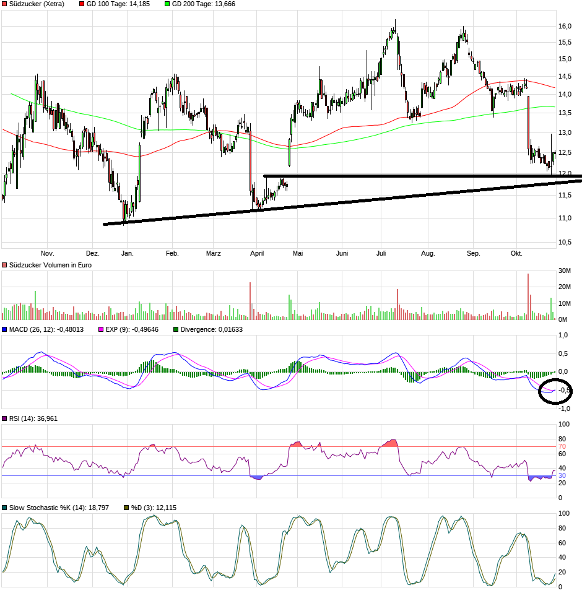Select '%D (3): 12,115' label
This screenshot has width=582, height=593.
coord(154,508)
